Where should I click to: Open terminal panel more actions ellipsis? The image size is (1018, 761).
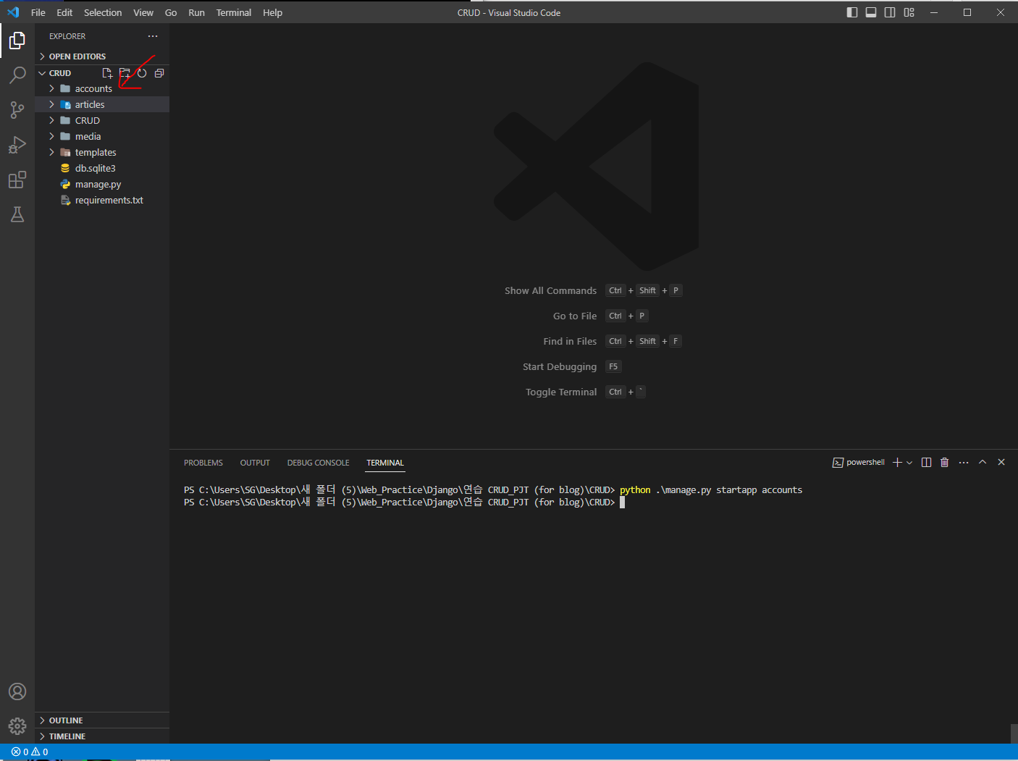(x=964, y=463)
